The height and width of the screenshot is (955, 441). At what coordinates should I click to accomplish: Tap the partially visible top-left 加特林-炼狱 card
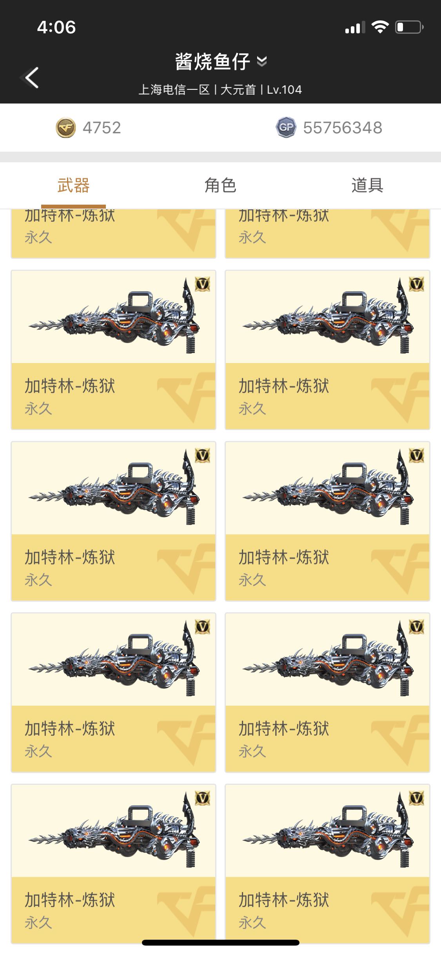coord(114,233)
